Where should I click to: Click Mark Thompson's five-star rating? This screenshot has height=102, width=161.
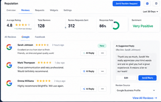coord(44,63)
